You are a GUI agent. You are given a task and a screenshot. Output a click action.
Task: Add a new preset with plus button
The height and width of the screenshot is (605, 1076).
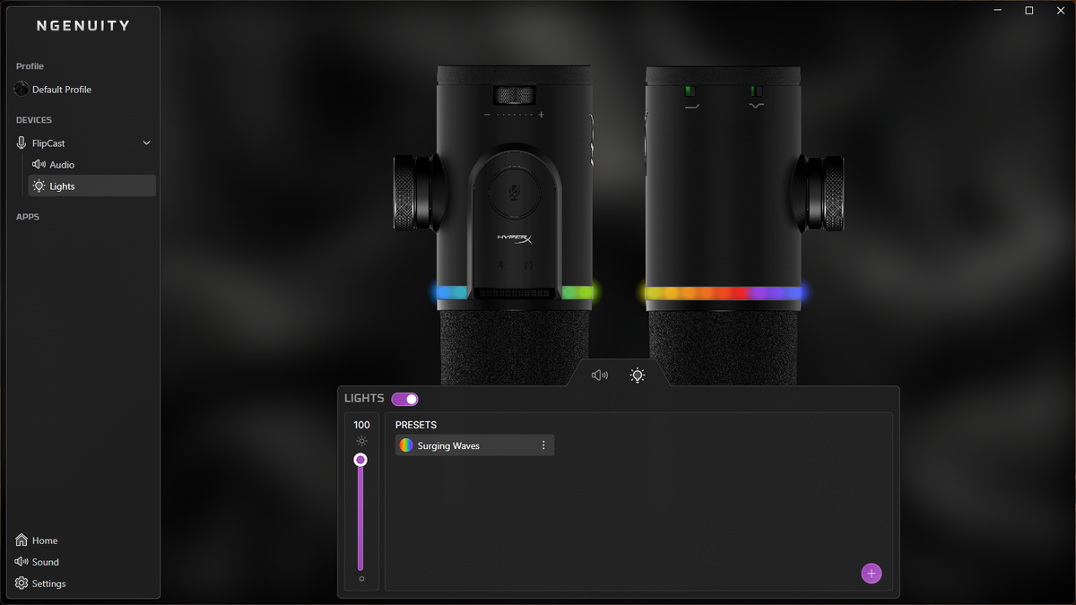[x=872, y=574]
